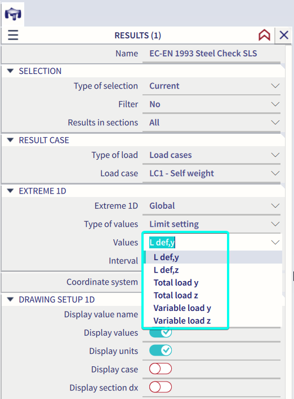Click the Name field EC-EN 1993 Steel Check SLS

(211, 54)
